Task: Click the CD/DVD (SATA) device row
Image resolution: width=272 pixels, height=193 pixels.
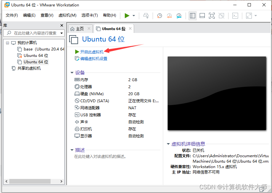Action: click(x=117, y=101)
